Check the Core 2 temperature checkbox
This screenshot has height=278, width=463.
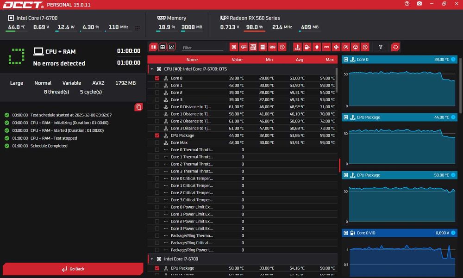[157, 93]
